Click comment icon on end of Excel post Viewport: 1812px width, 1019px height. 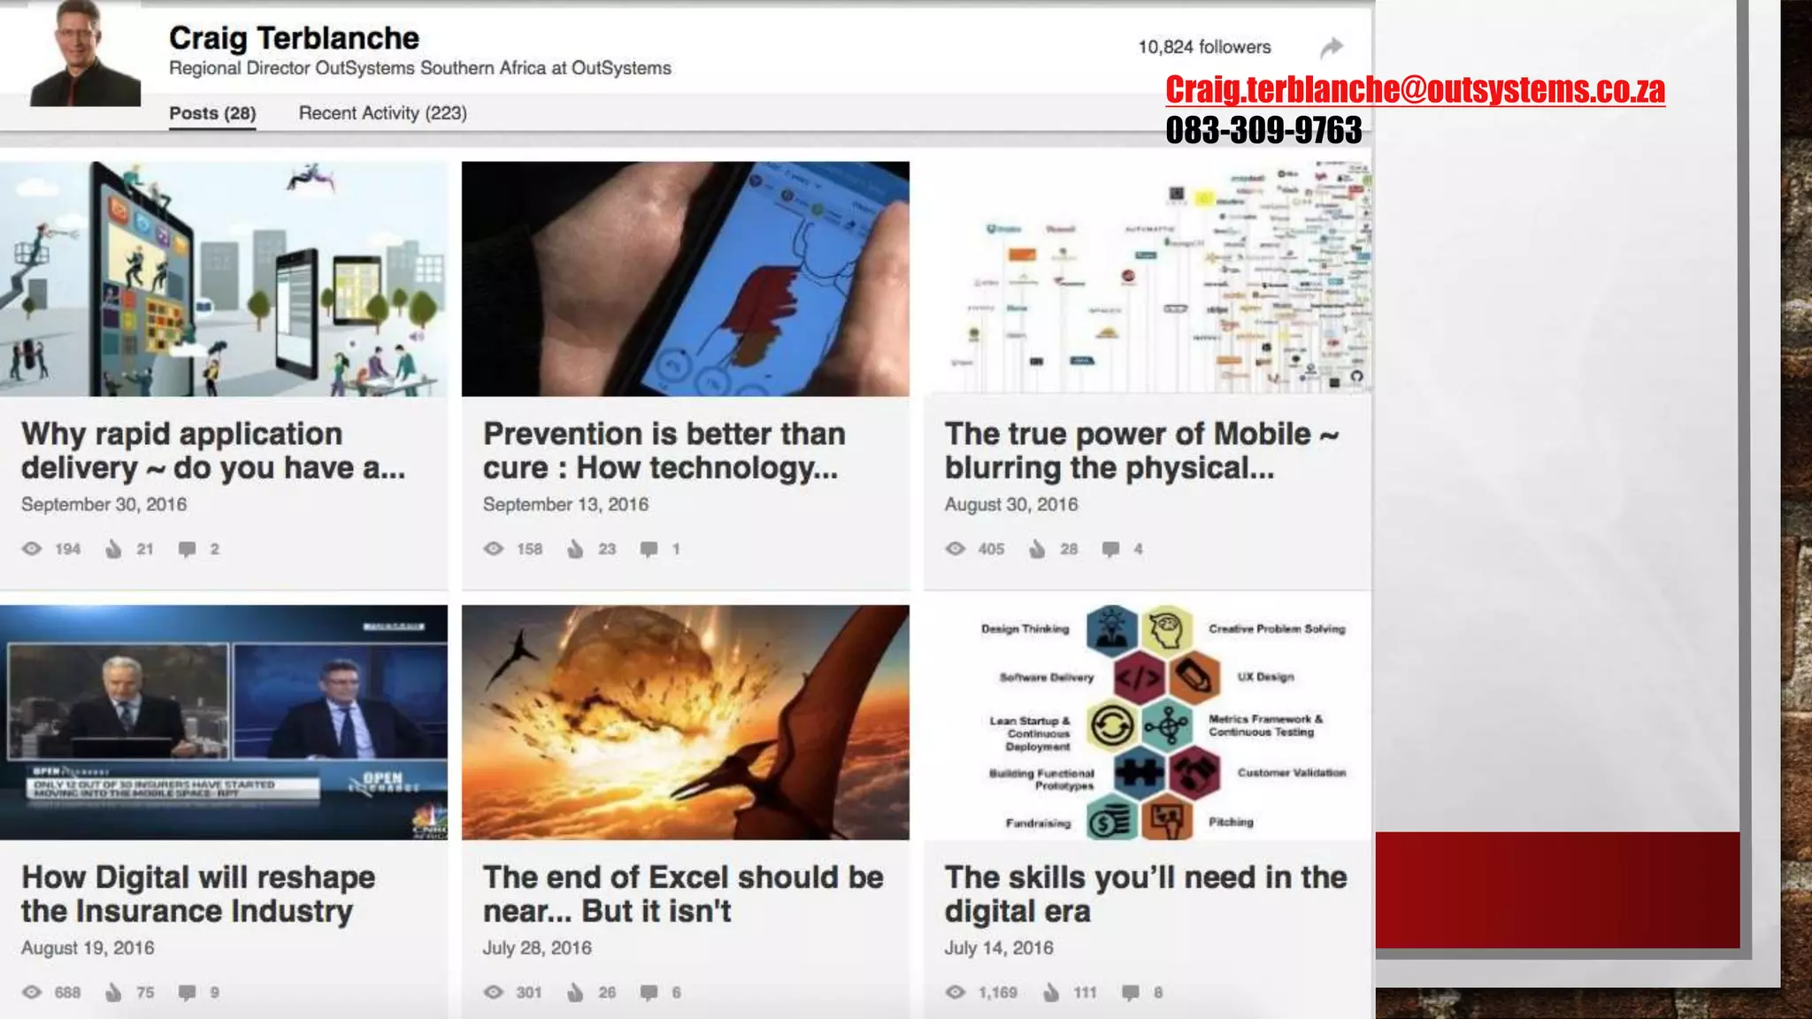[649, 992]
